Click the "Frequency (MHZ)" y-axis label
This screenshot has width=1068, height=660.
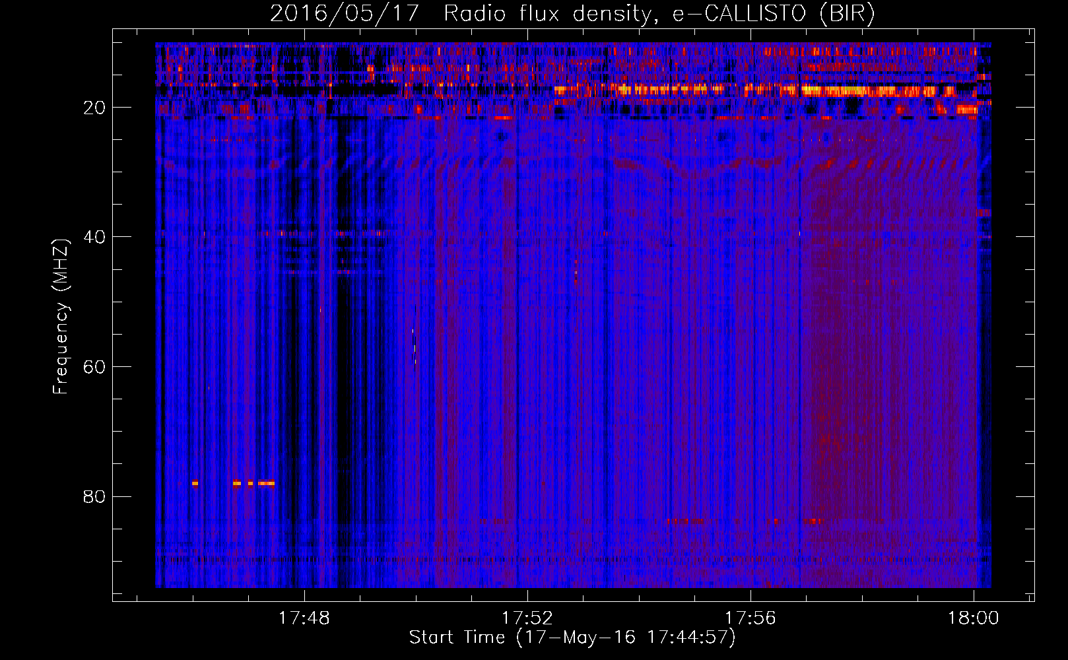[61, 317]
